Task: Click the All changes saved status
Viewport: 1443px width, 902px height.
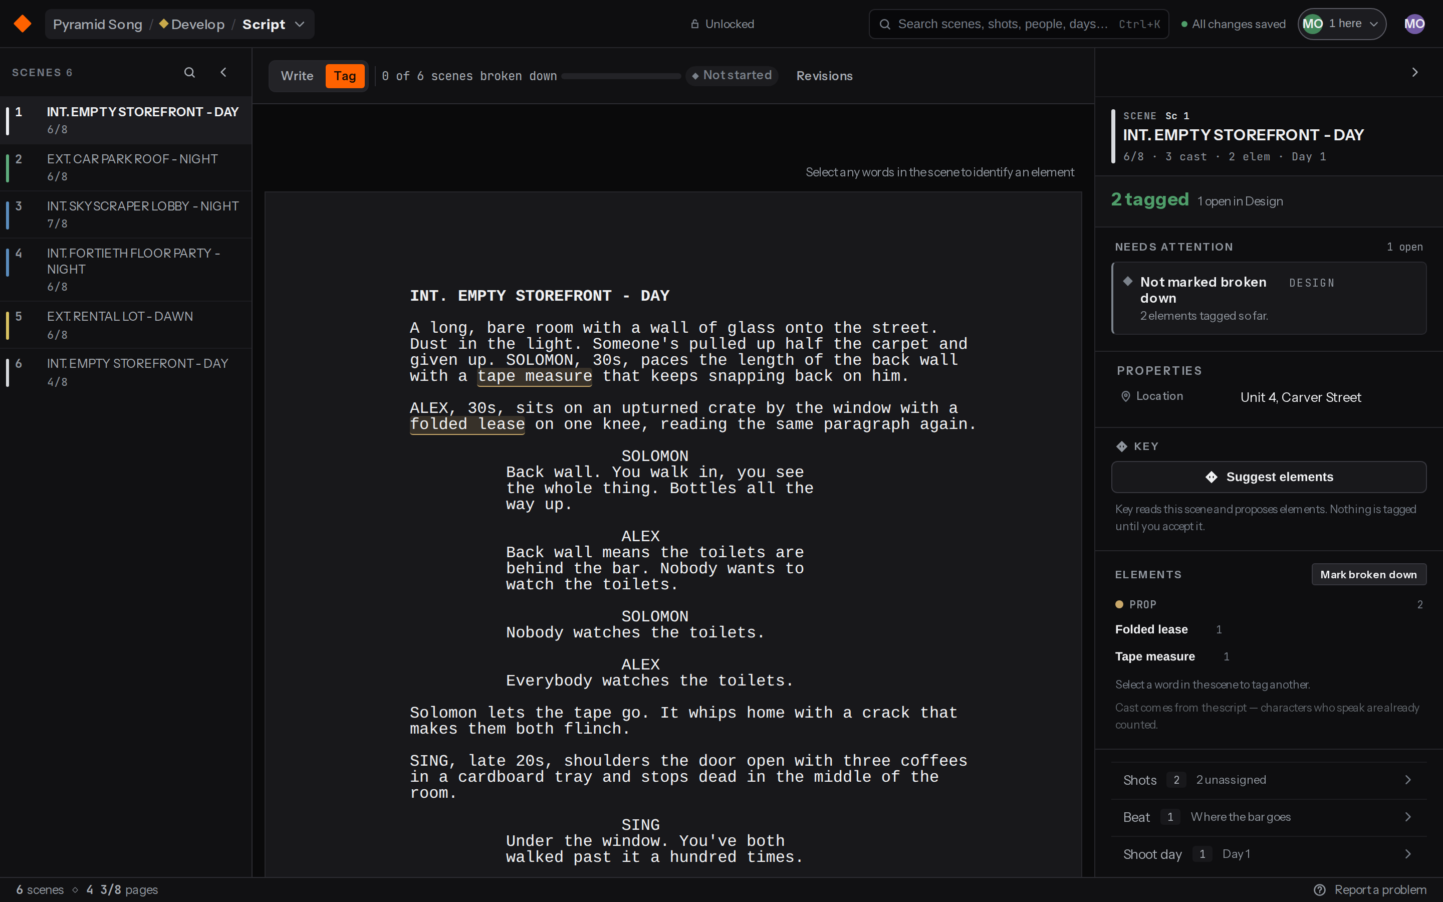Action: [1233, 24]
